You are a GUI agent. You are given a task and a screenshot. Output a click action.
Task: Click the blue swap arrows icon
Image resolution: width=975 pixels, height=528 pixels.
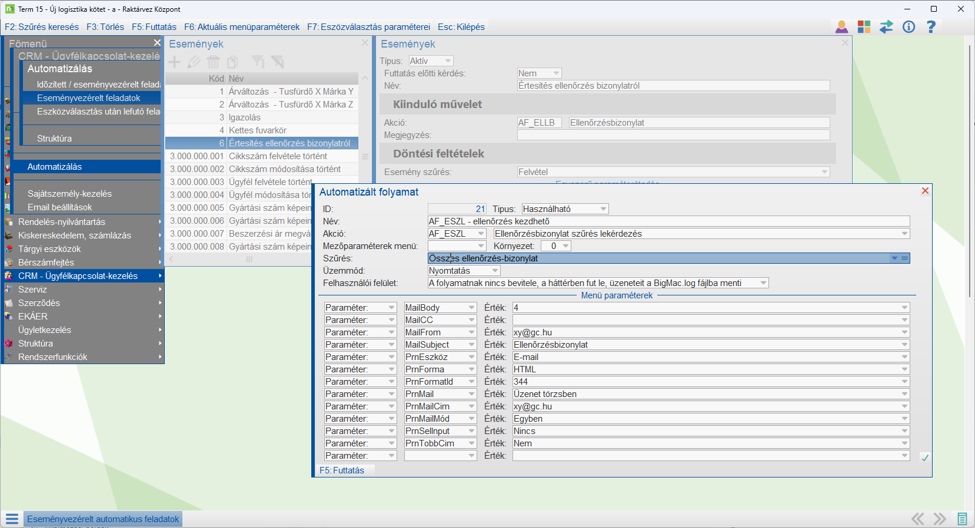click(886, 27)
